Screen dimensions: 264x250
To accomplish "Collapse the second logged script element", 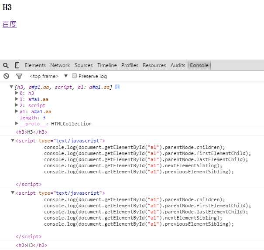I will pos(13,193).
